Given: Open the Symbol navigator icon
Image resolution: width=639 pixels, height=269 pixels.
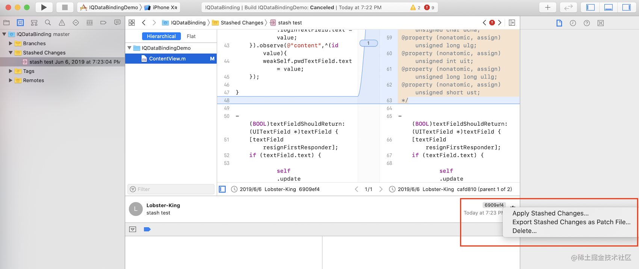Looking at the screenshot, I should click(x=34, y=23).
